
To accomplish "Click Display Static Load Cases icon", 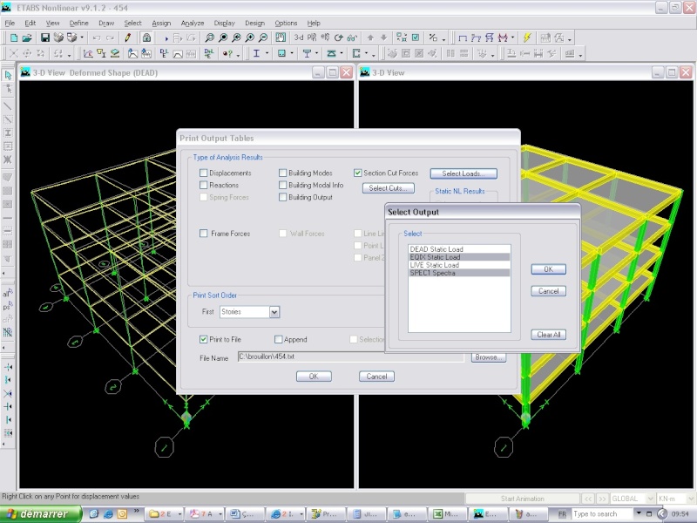I will point(164,54).
